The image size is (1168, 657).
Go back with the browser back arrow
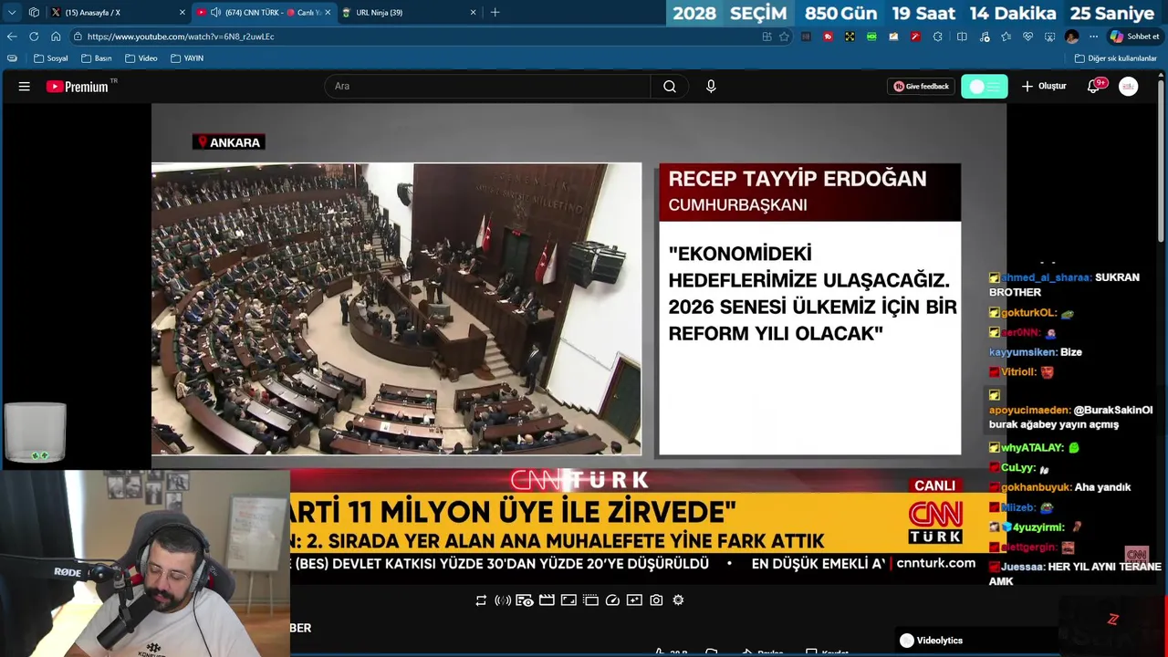pos(12,36)
